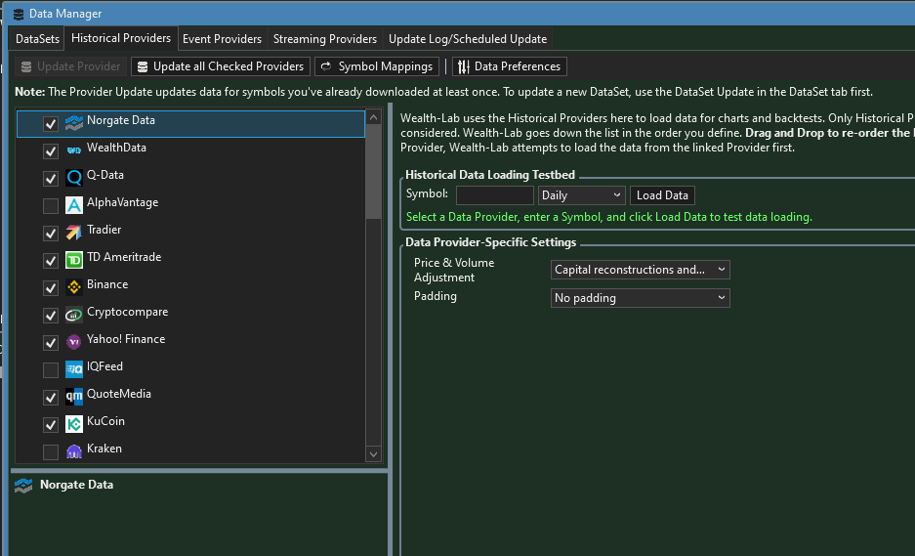Image resolution: width=915 pixels, height=556 pixels.
Task: Open the Daily scale dropdown
Action: (582, 195)
